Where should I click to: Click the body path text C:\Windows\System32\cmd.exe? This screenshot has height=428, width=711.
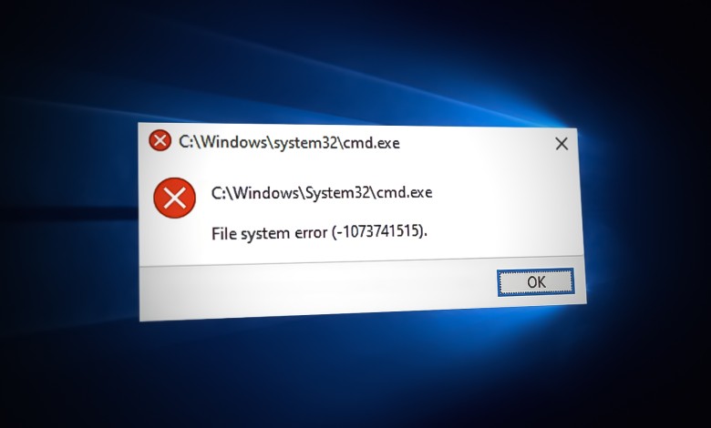point(322,192)
